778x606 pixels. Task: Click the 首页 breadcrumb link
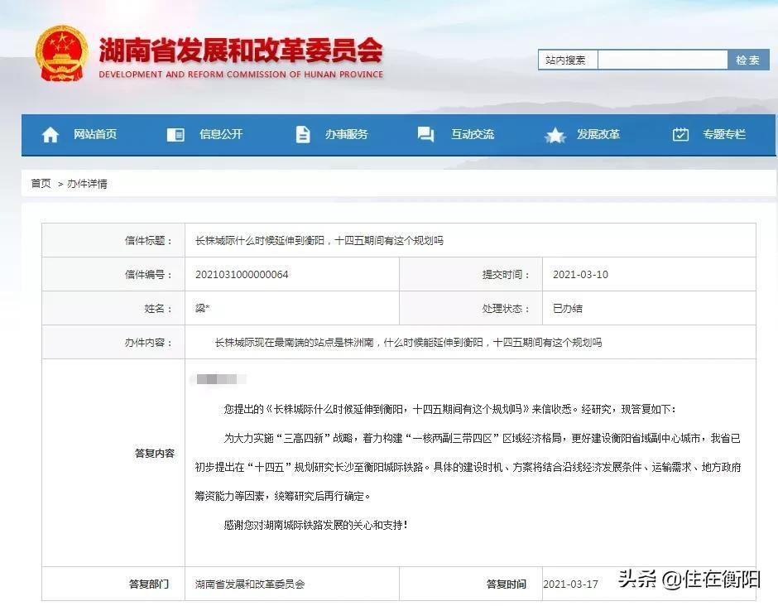(x=41, y=184)
